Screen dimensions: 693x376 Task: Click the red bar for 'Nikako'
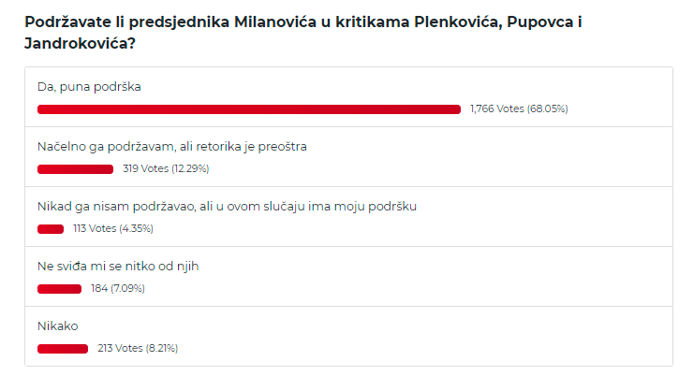pos(63,349)
